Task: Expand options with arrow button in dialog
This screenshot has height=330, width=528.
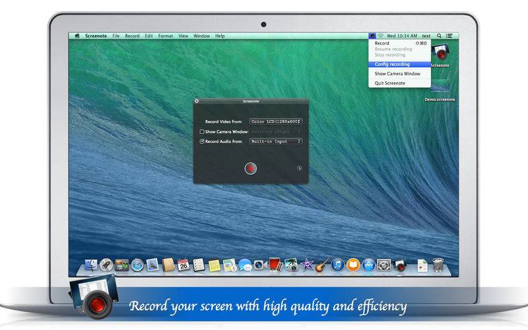Action: (299, 168)
